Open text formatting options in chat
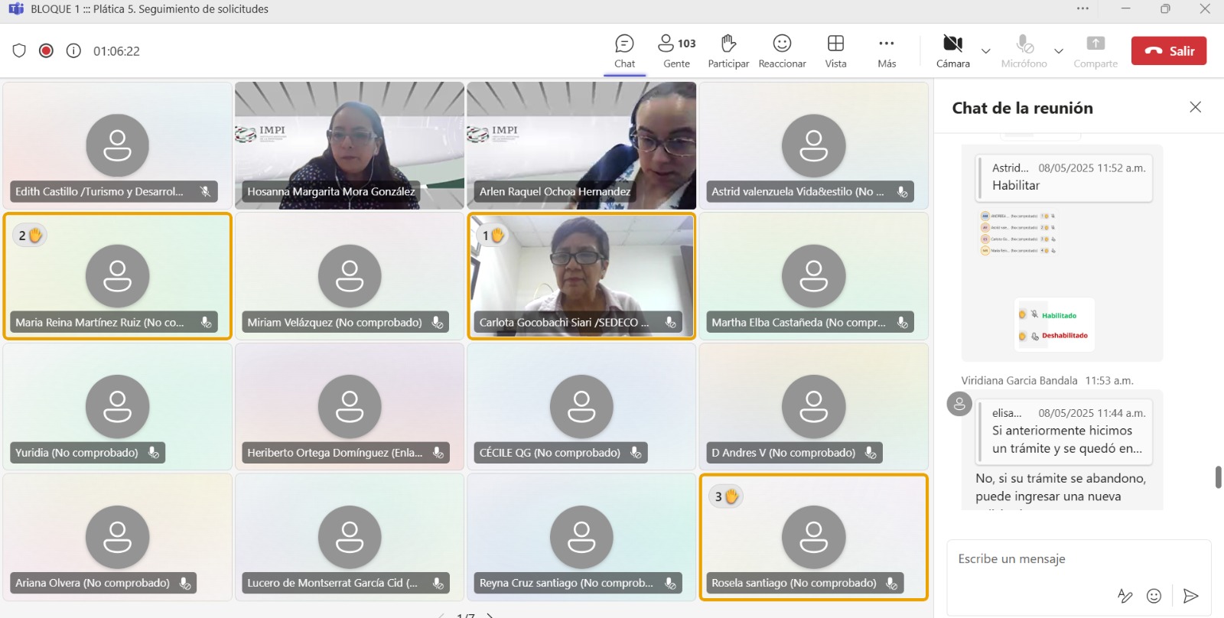Screen dimensions: 1224x618 pos(1125,596)
